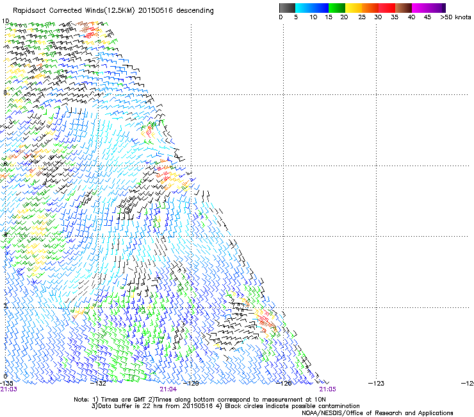Click the '5' label under the color legend
The height and width of the screenshot is (417, 474).
tap(296, 17)
